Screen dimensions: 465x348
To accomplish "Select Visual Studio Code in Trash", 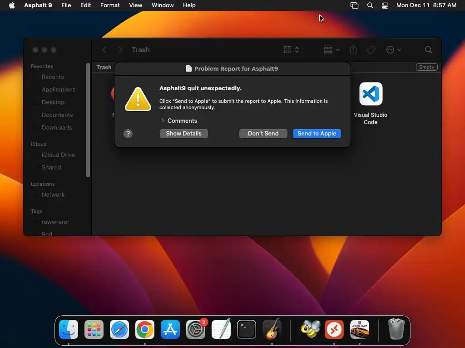I will coord(371,104).
